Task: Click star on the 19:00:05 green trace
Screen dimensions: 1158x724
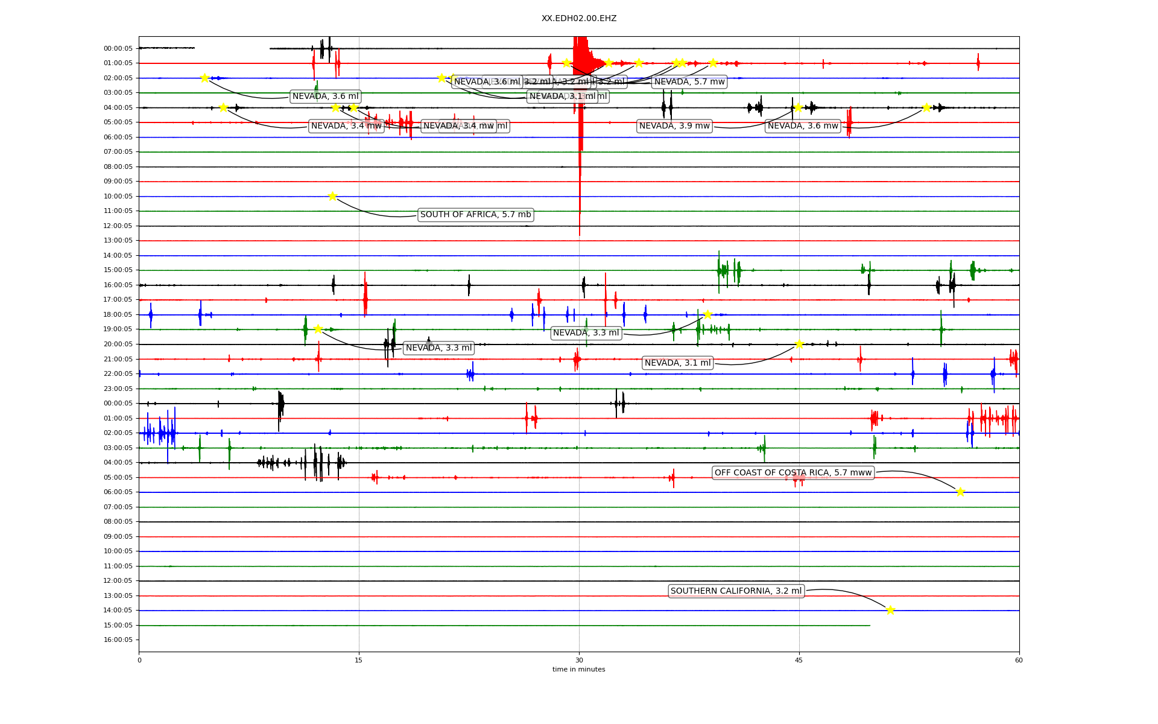Action: pyautogui.click(x=318, y=329)
